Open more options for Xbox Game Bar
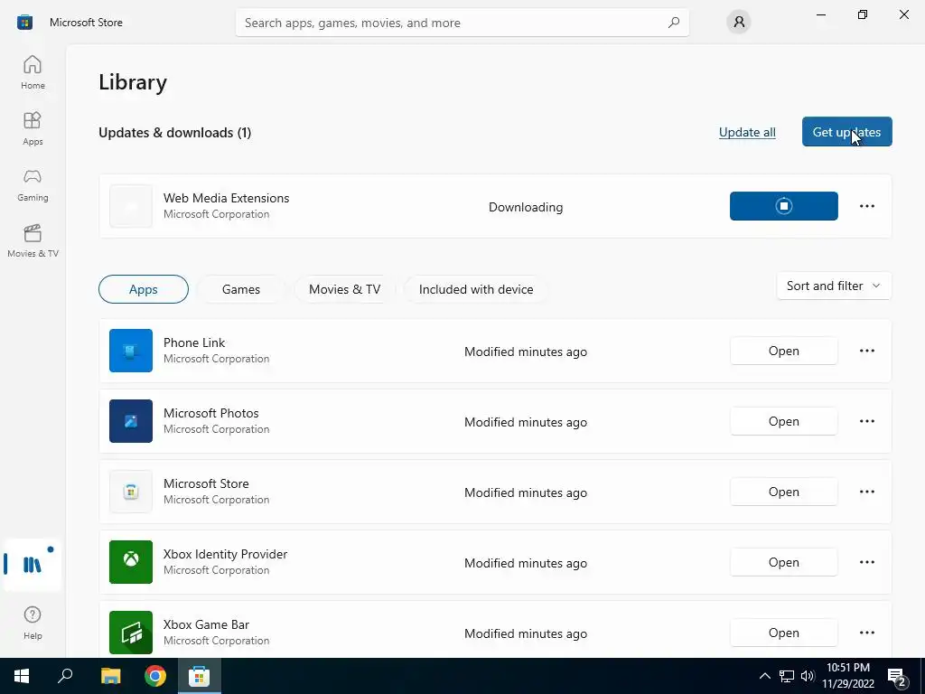 [866, 633]
